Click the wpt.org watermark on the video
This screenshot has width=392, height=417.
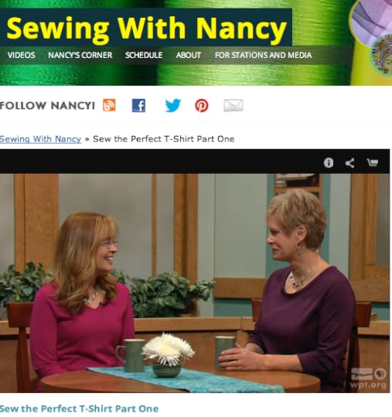click(369, 378)
